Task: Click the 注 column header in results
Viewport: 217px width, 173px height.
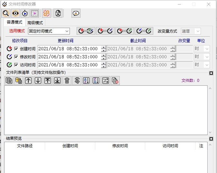Action: [x=201, y=146]
